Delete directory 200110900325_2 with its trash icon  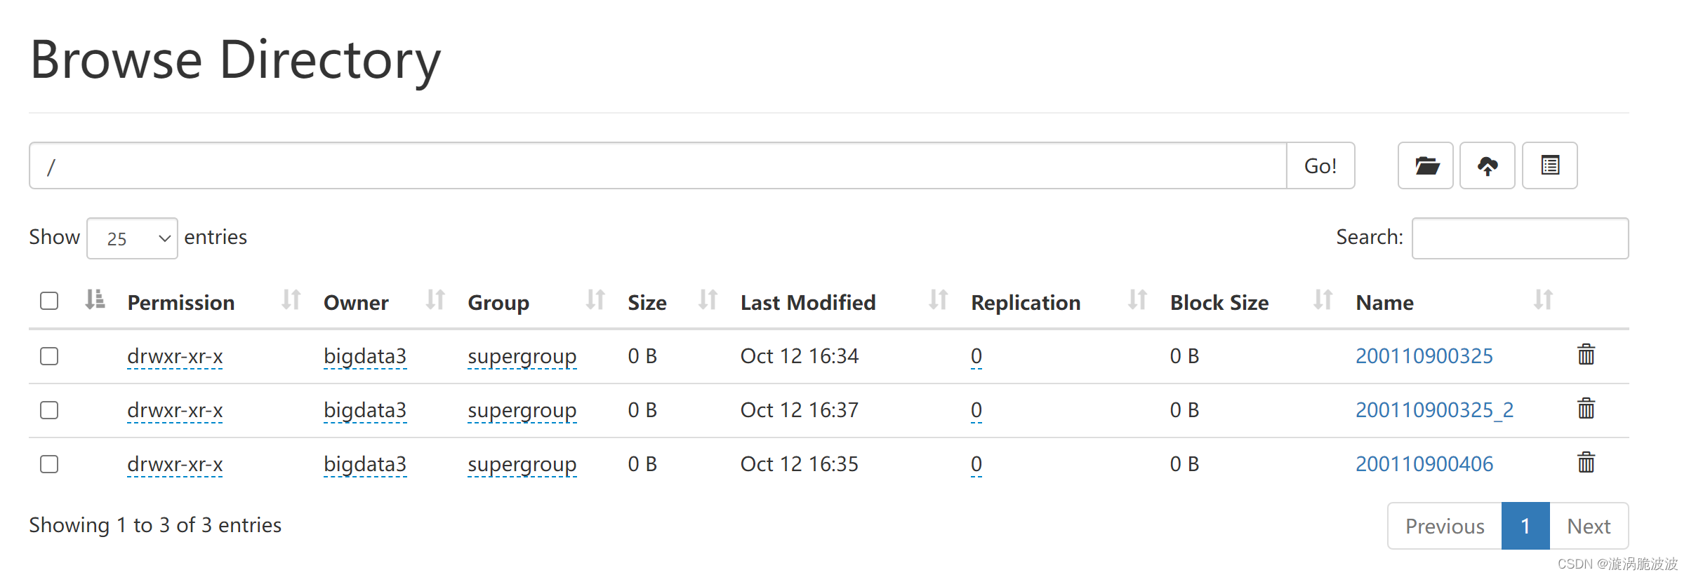click(x=1586, y=409)
